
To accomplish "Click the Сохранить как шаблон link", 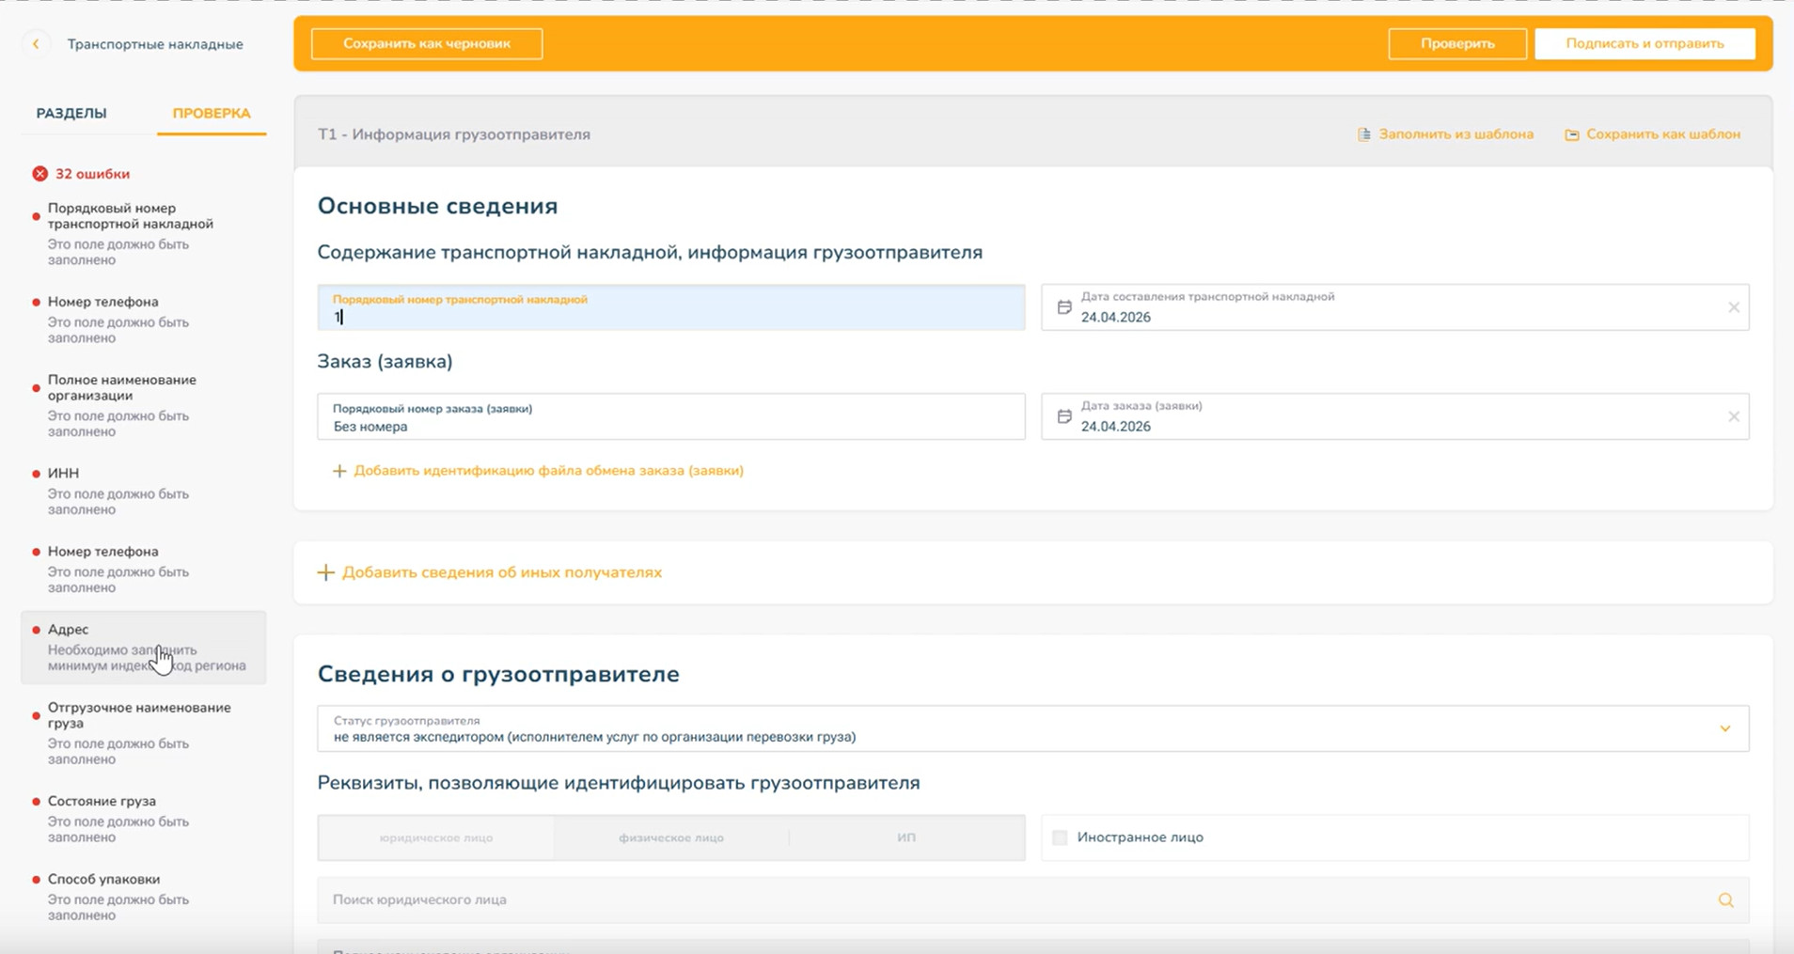I will 1663,134.
